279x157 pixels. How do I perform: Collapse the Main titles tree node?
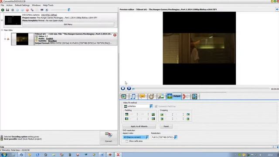2,30
